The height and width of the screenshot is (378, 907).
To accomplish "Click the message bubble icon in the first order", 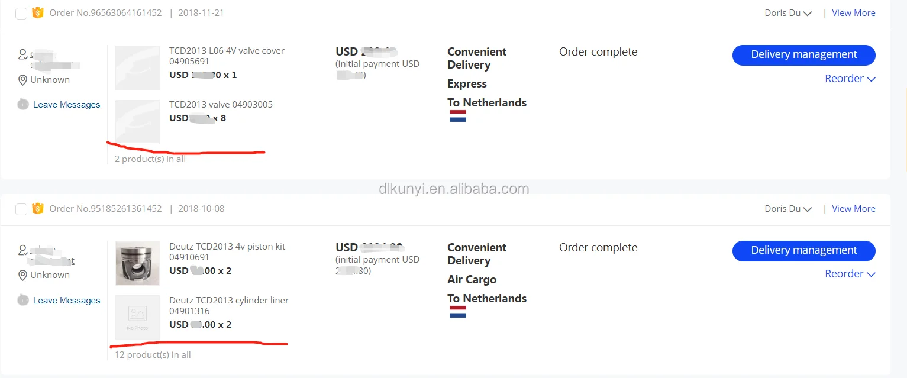I will click(23, 105).
